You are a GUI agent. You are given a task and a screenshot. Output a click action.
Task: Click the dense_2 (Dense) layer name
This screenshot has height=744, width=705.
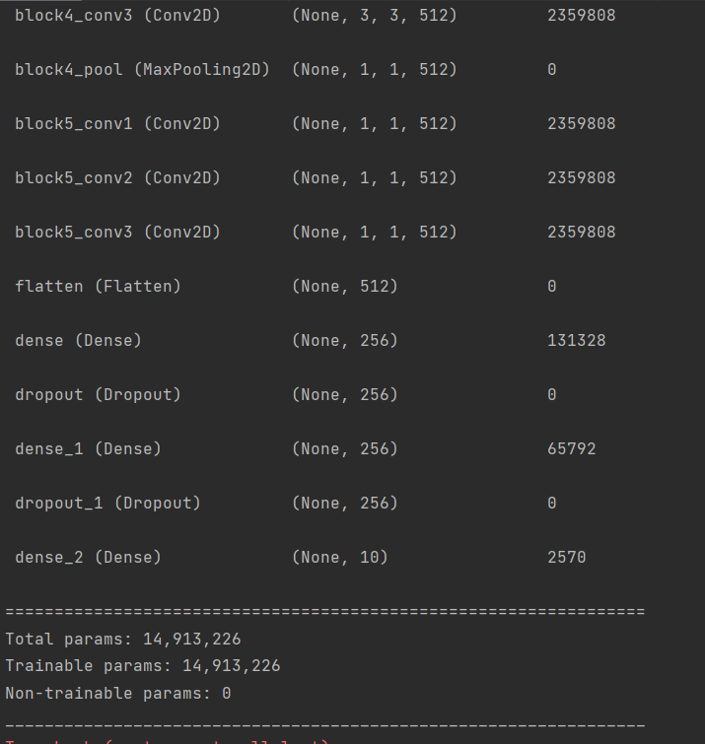88,558
